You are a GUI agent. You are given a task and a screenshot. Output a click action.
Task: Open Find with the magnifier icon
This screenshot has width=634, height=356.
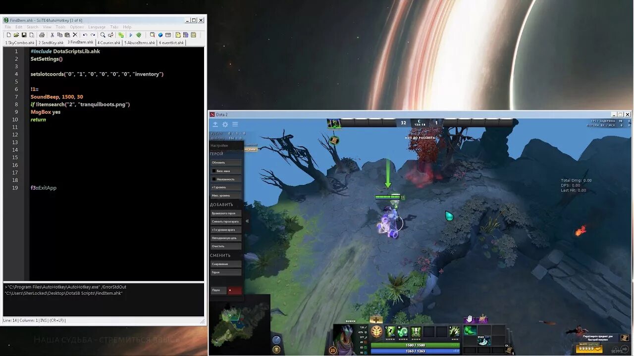103,35
